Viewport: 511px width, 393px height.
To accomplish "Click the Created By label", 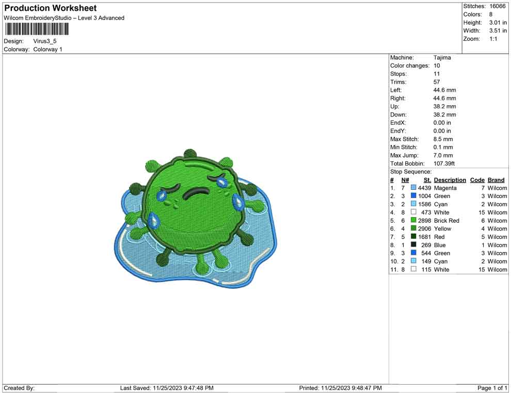I will pos(19,388).
